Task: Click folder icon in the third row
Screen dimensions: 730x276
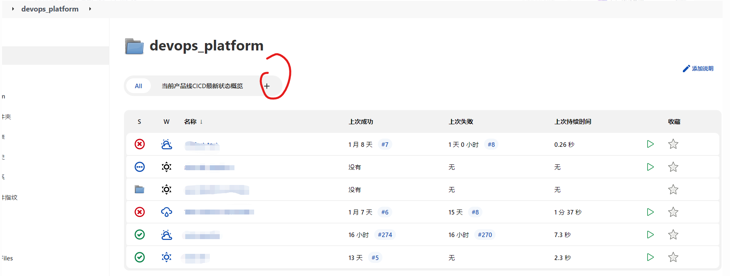Action: tap(140, 189)
